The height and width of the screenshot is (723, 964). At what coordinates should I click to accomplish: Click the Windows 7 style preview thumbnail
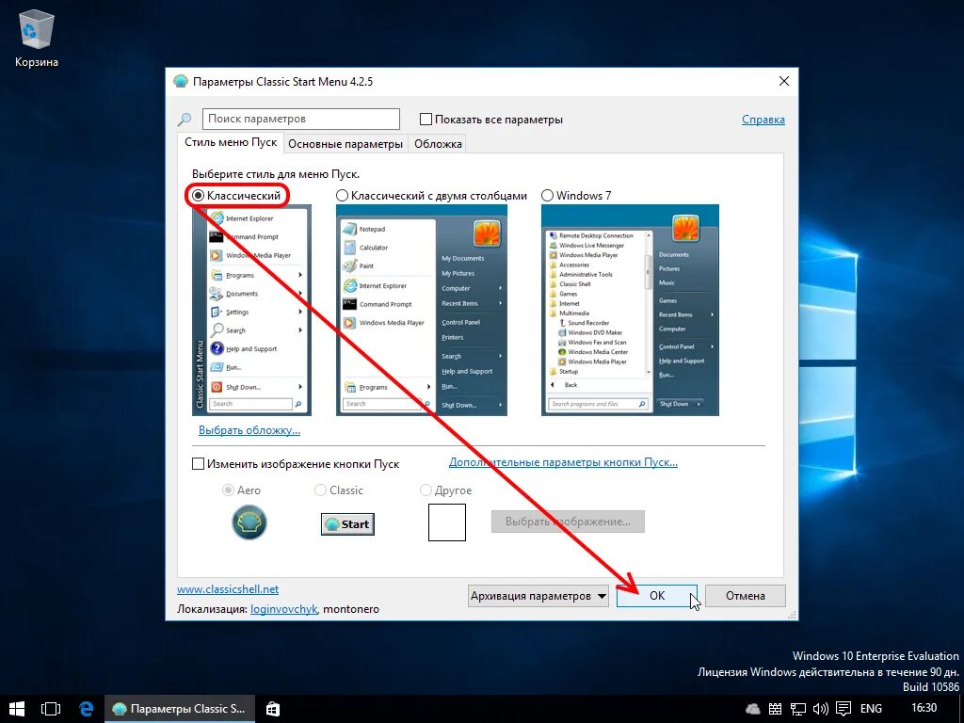pyautogui.click(x=630, y=311)
